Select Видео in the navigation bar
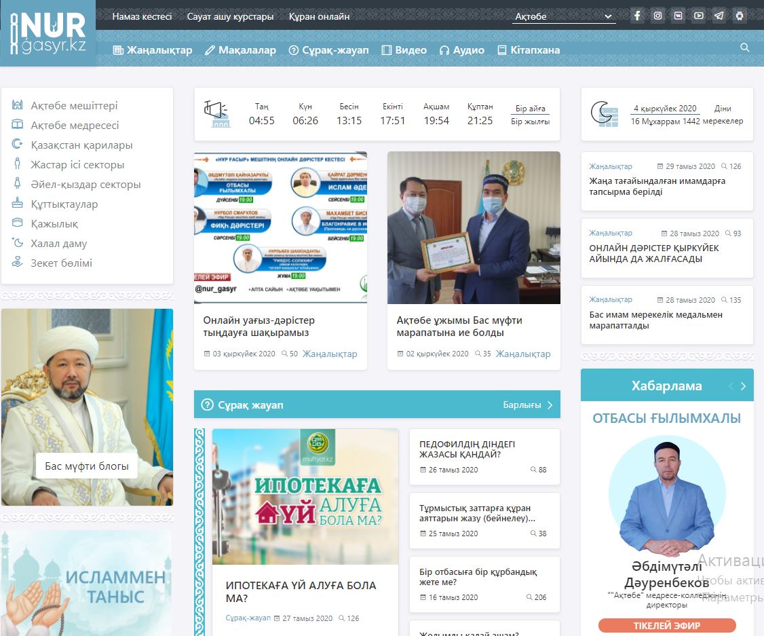The image size is (764, 636). tap(404, 50)
